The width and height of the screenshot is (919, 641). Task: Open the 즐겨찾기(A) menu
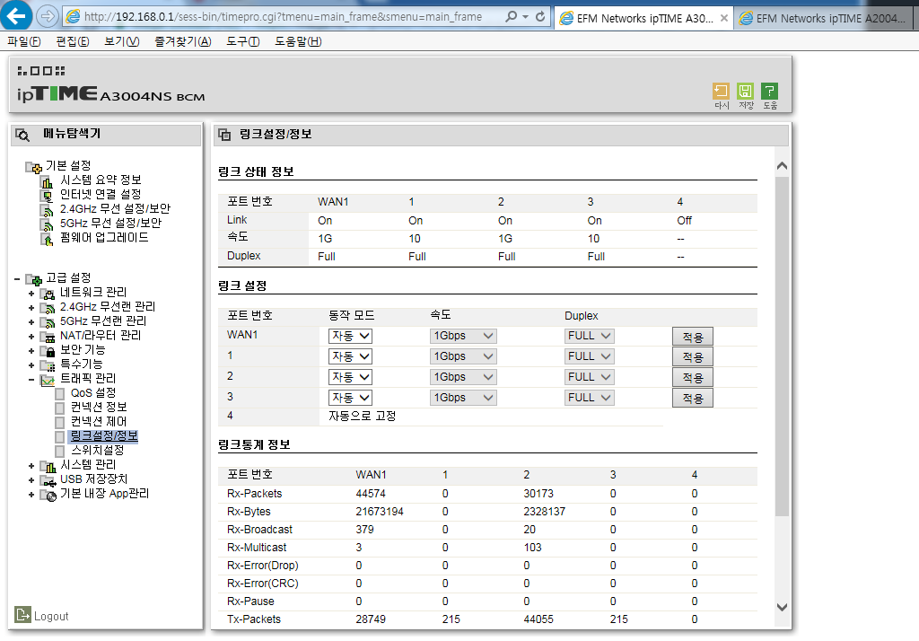(183, 41)
